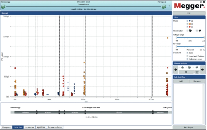Open the Localisation tab
Viewport: 207px width, 130px height.
[29, 127]
